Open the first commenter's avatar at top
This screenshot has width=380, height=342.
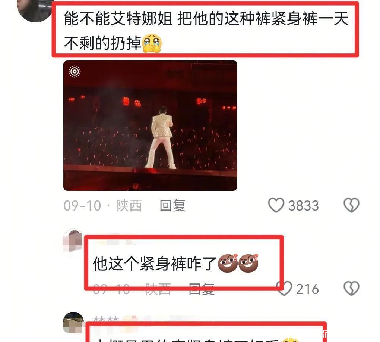pyautogui.click(x=34, y=10)
